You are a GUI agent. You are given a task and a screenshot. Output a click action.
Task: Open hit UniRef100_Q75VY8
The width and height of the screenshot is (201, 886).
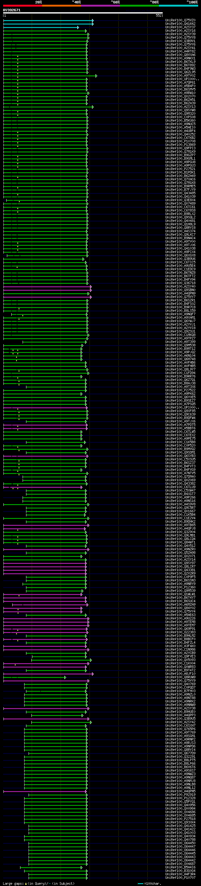pyautogui.click(x=180, y=37)
